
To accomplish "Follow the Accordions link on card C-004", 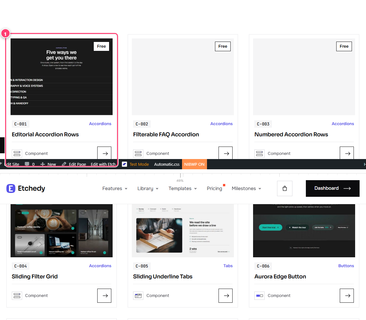I will pyautogui.click(x=100, y=266).
